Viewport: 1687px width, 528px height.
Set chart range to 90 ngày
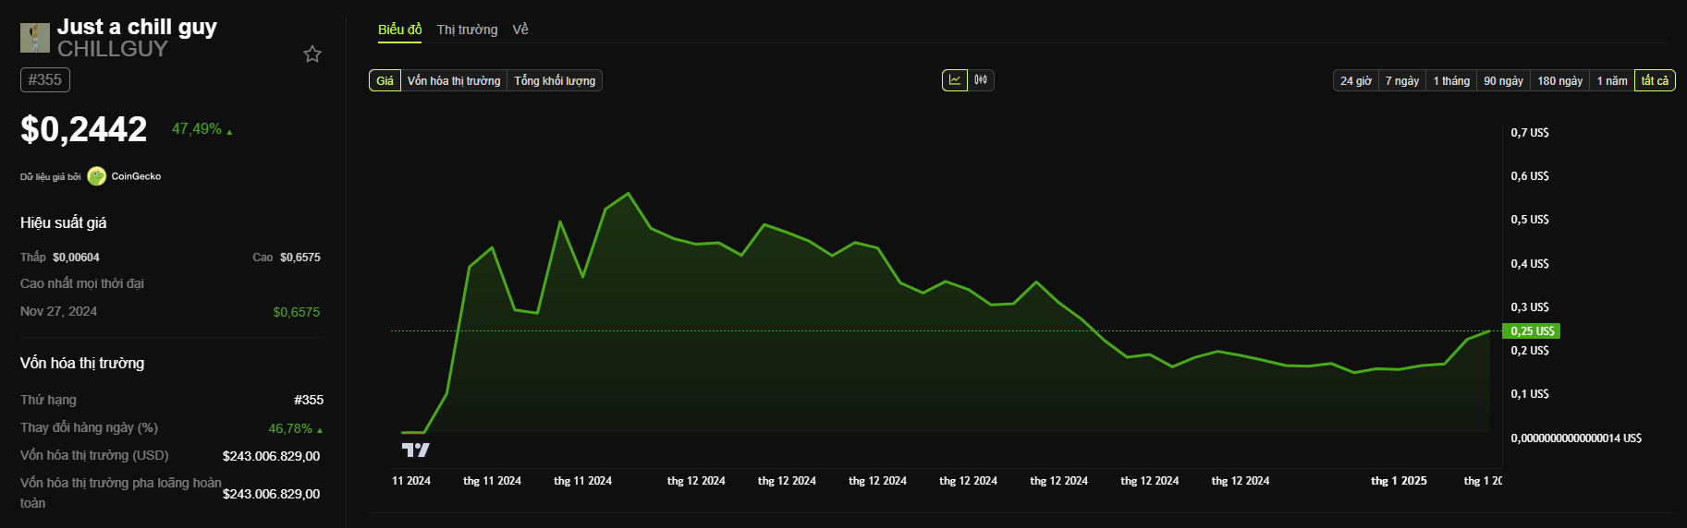click(1503, 81)
